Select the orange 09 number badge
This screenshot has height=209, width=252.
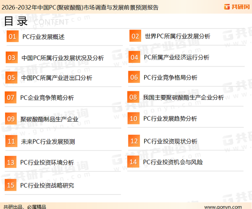coord(11,119)
